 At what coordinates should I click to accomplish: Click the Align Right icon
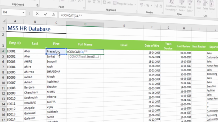pos(98,2)
